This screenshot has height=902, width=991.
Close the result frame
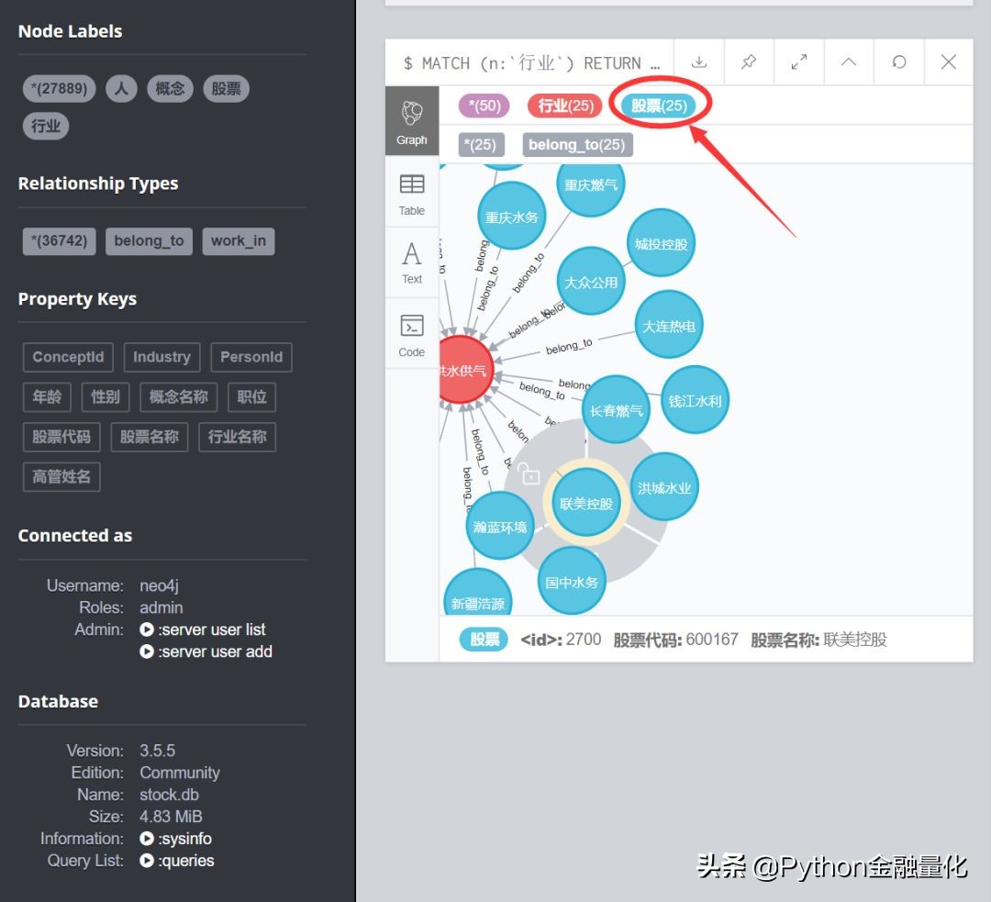click(948, 62)
